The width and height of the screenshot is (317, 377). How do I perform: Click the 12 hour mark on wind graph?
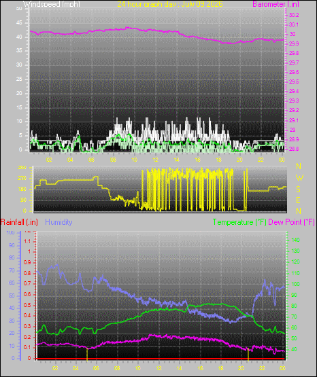(x=155, y=160)
